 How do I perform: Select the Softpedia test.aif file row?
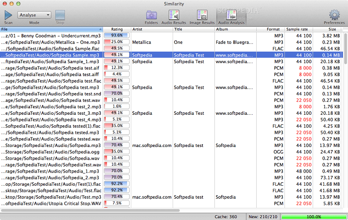tap(171, 68)
